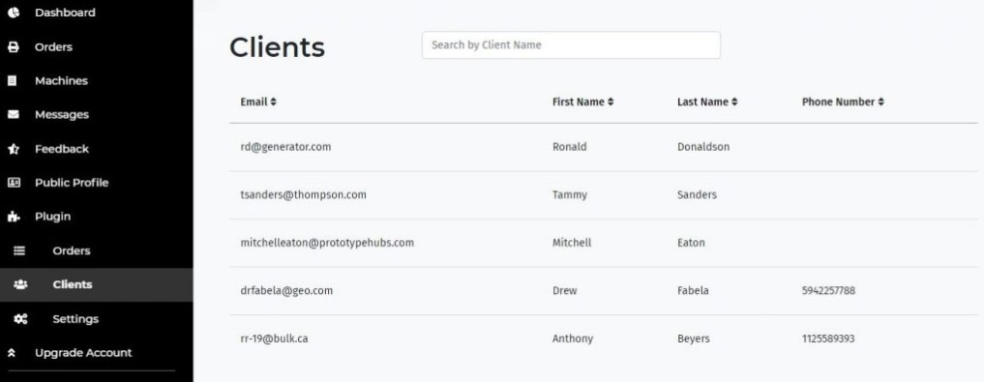Screen dimensions: 984x382
Task: Sort clients by Phone Number arrows
Action: tap(880, 102)
